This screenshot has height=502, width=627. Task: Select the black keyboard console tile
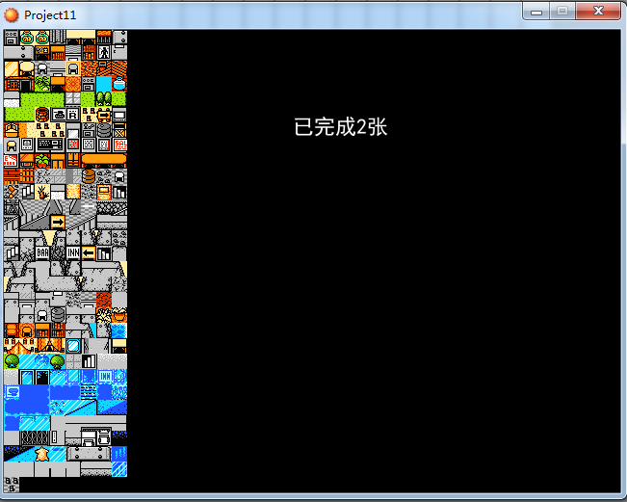[x=50, y=145]
